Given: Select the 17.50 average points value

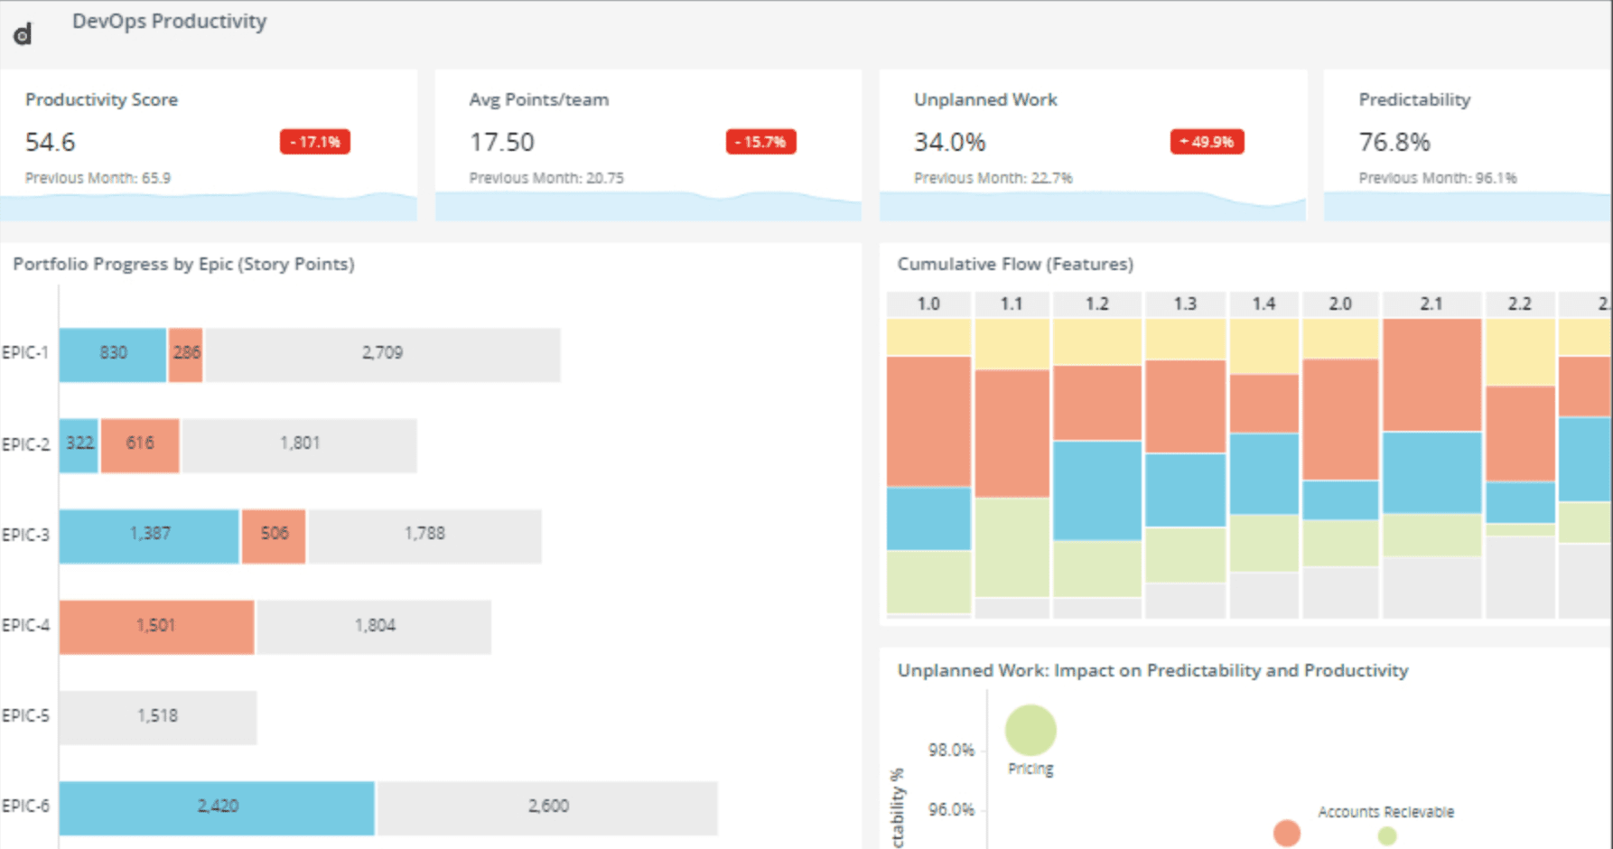Looking at the screenshot, I should [x=501, y=142].
